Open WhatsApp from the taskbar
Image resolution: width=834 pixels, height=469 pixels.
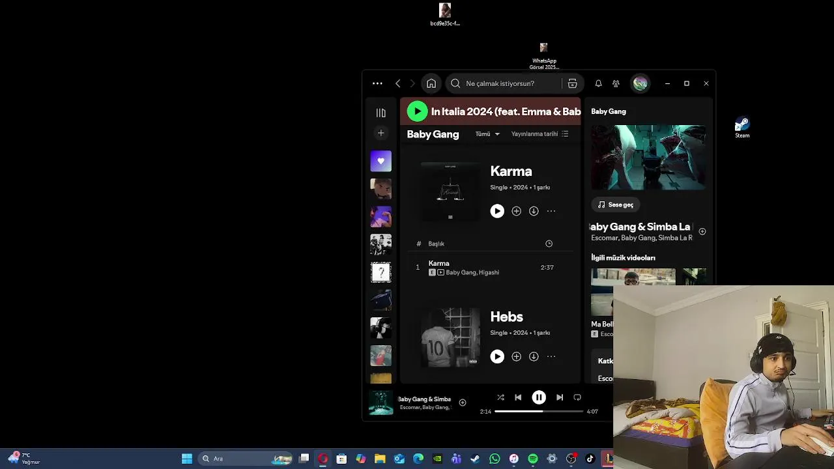[495, 459]
